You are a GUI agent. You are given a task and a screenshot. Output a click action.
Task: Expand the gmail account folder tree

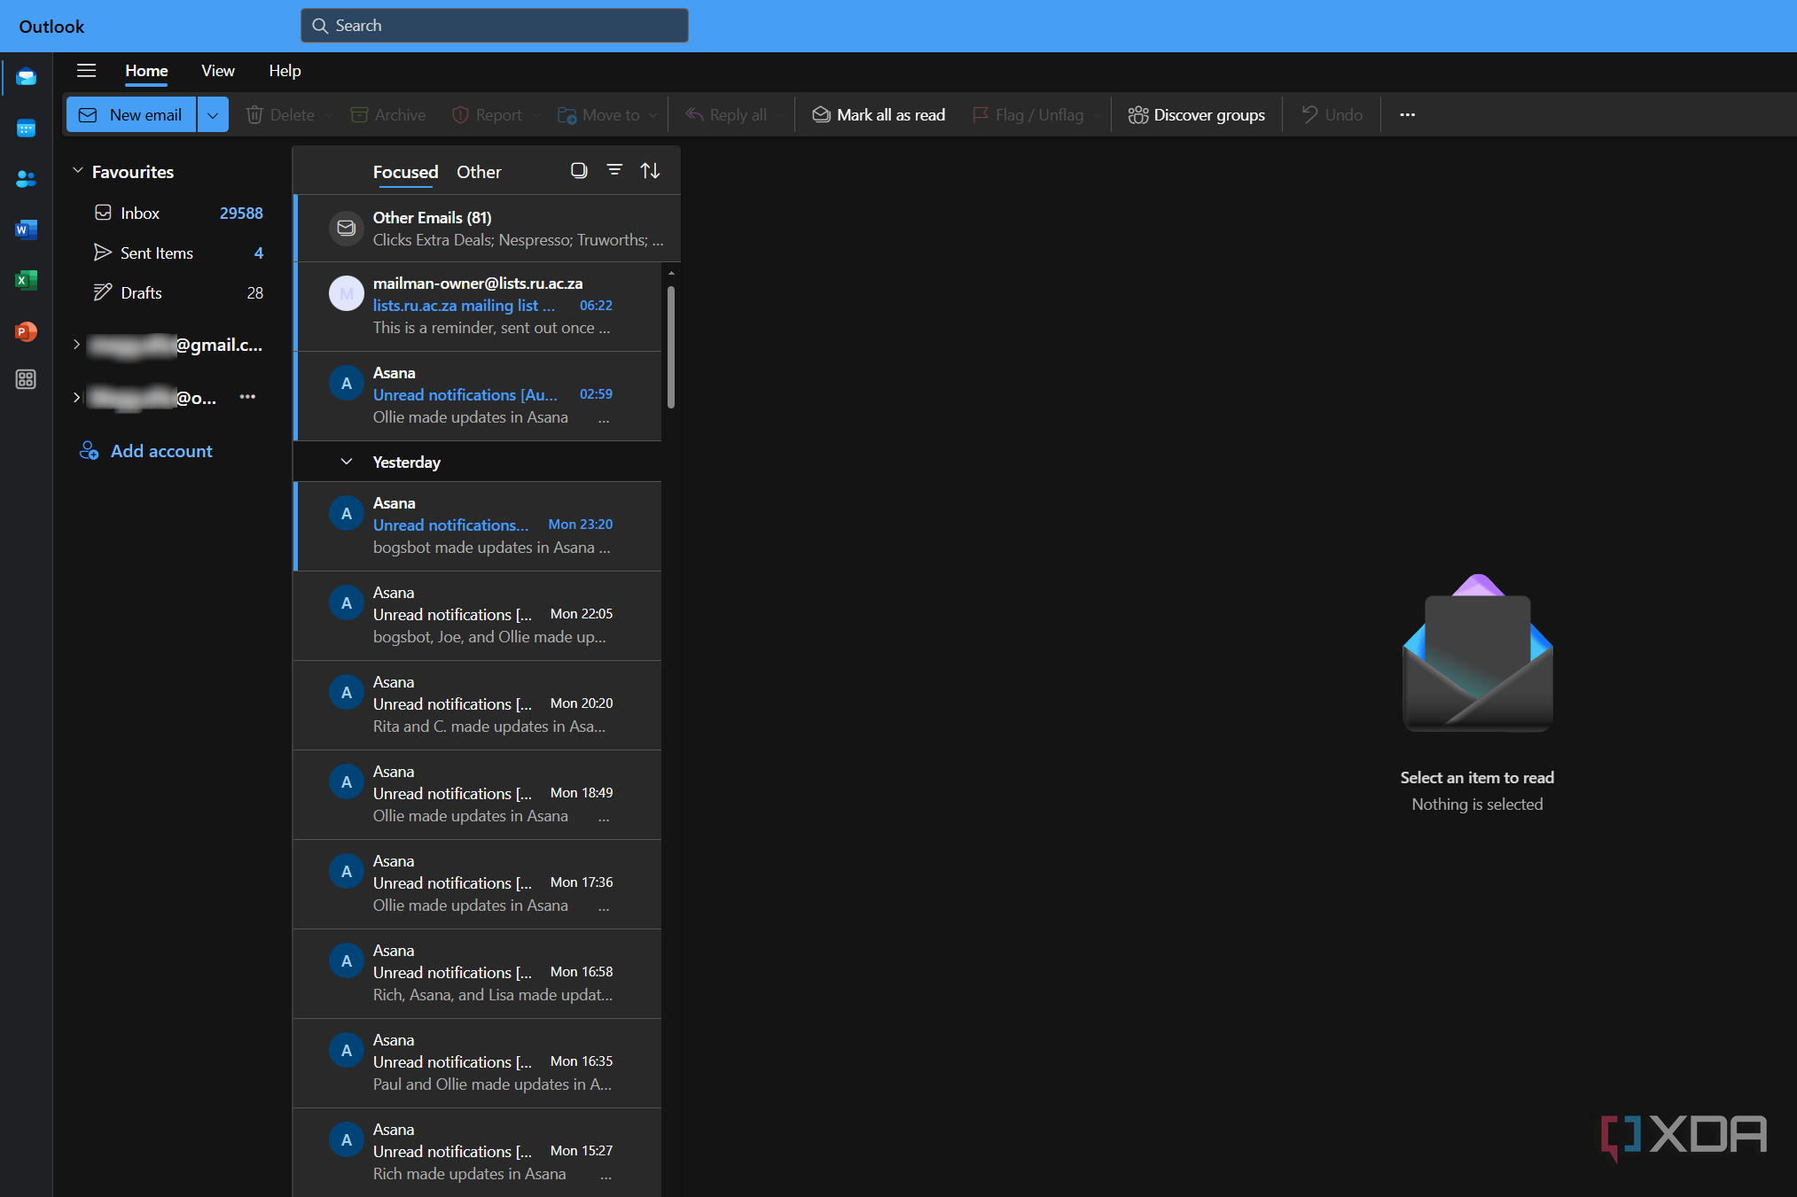pos(77,345)
